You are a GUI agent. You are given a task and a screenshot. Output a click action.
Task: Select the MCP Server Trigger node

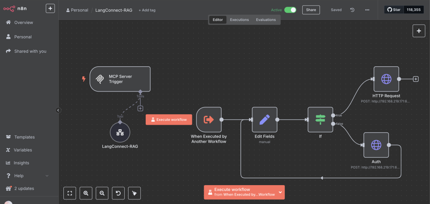[x=120, y=79]
